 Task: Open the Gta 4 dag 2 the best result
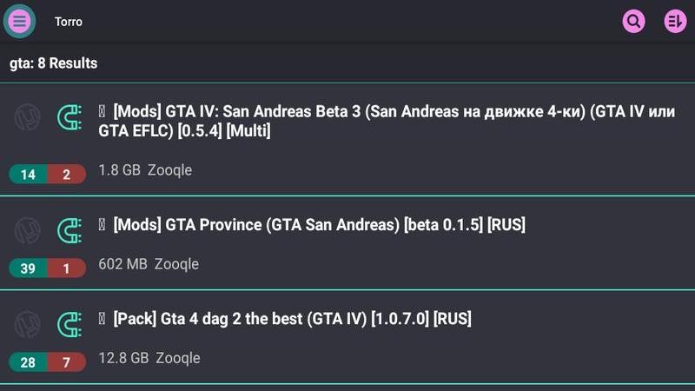292,319
